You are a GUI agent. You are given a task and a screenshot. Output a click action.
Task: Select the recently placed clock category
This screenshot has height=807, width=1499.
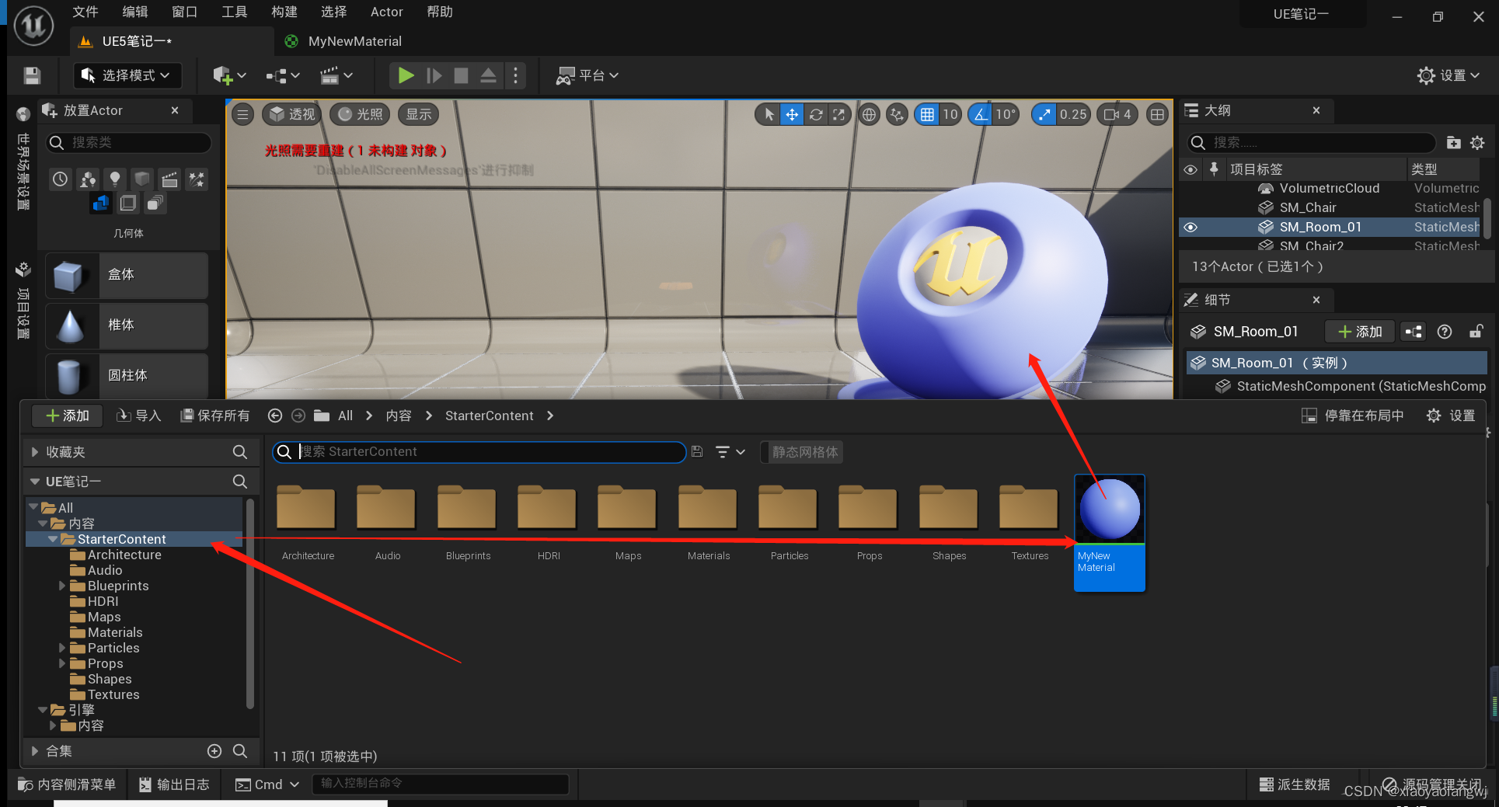[x=61, y=179]
